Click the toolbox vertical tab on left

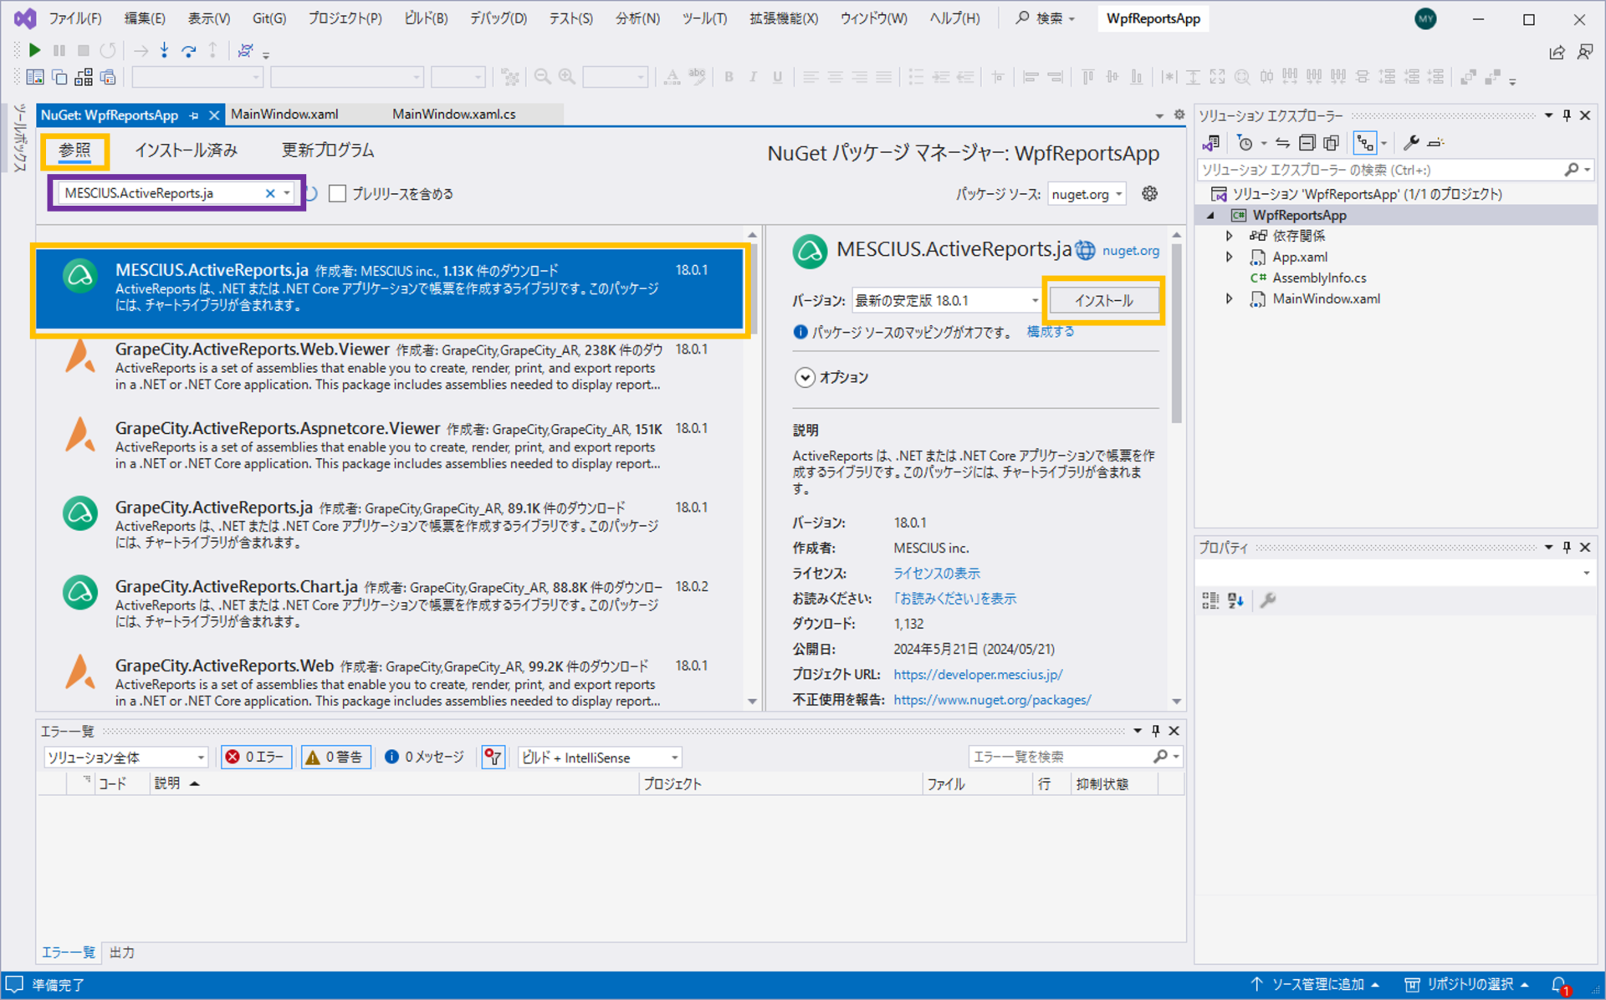19,138
